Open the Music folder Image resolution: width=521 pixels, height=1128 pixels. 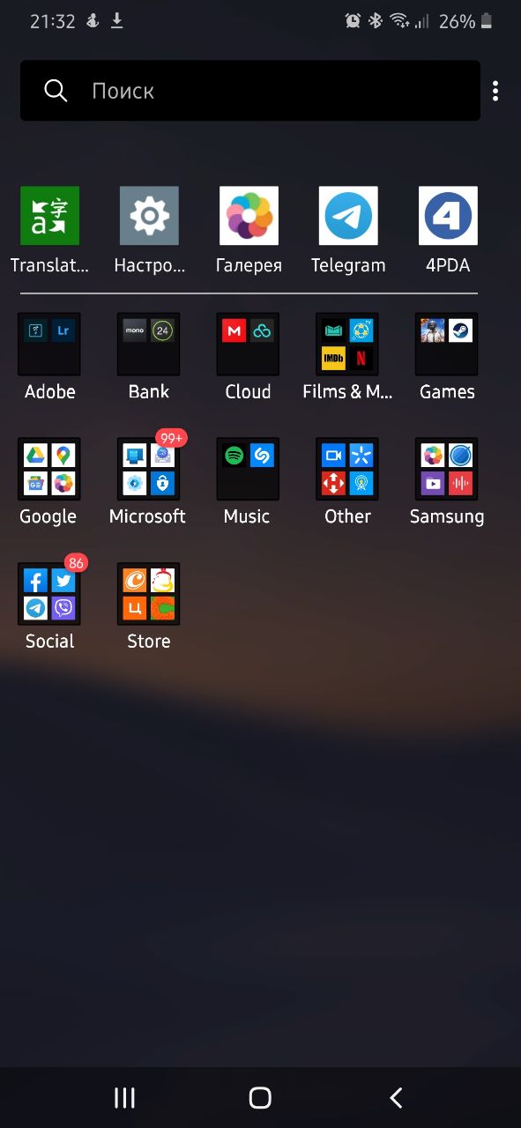(x=249, y=469)
